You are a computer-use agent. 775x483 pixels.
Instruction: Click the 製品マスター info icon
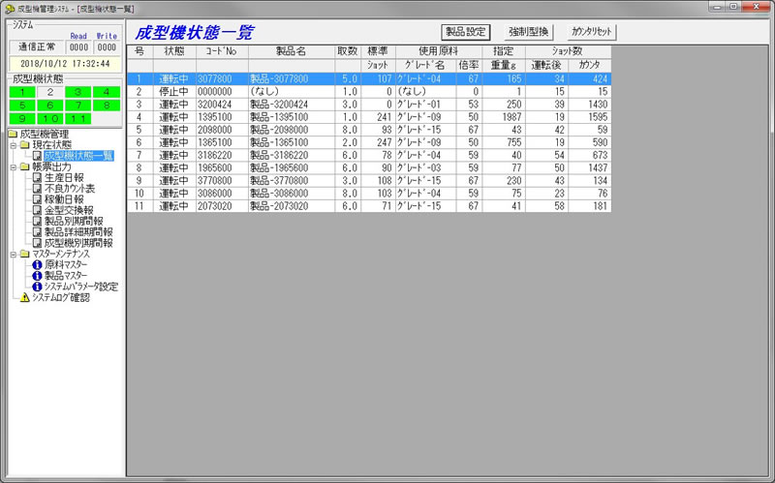tap(37, 276)
